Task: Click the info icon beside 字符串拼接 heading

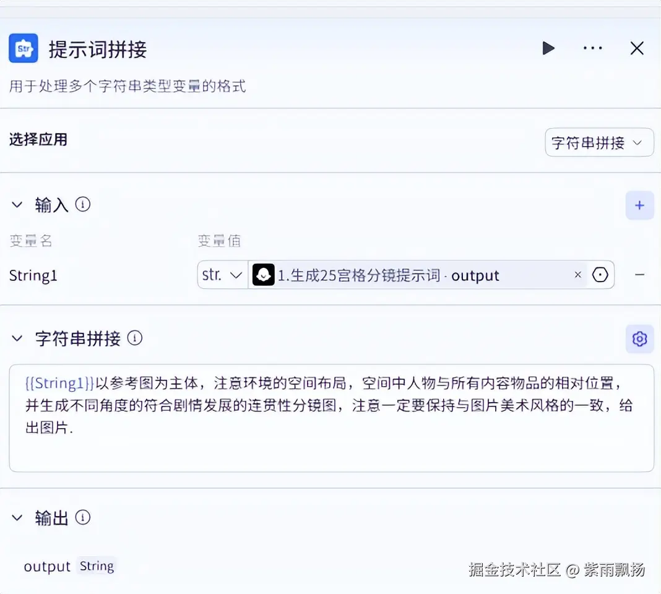Action: [x=135, y=338]
